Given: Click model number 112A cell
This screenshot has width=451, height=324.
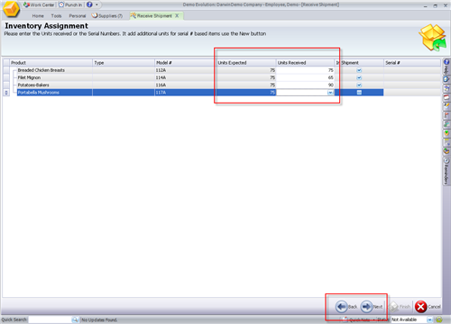Looking at the screenshot, I should coord(185,70).
